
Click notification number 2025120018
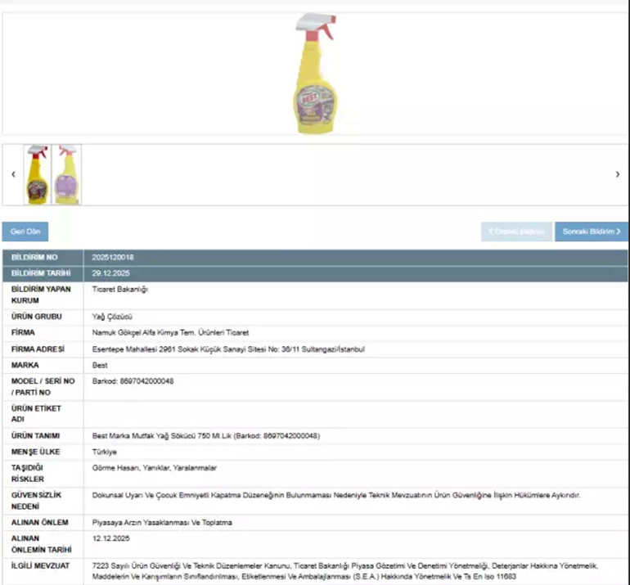tap(114, 258)
